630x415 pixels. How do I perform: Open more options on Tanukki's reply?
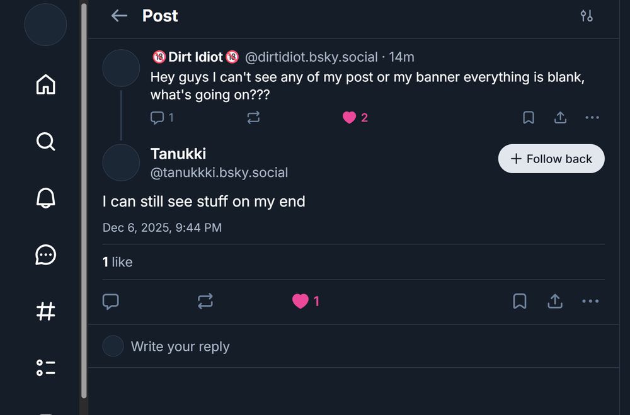tap(590, 302)
